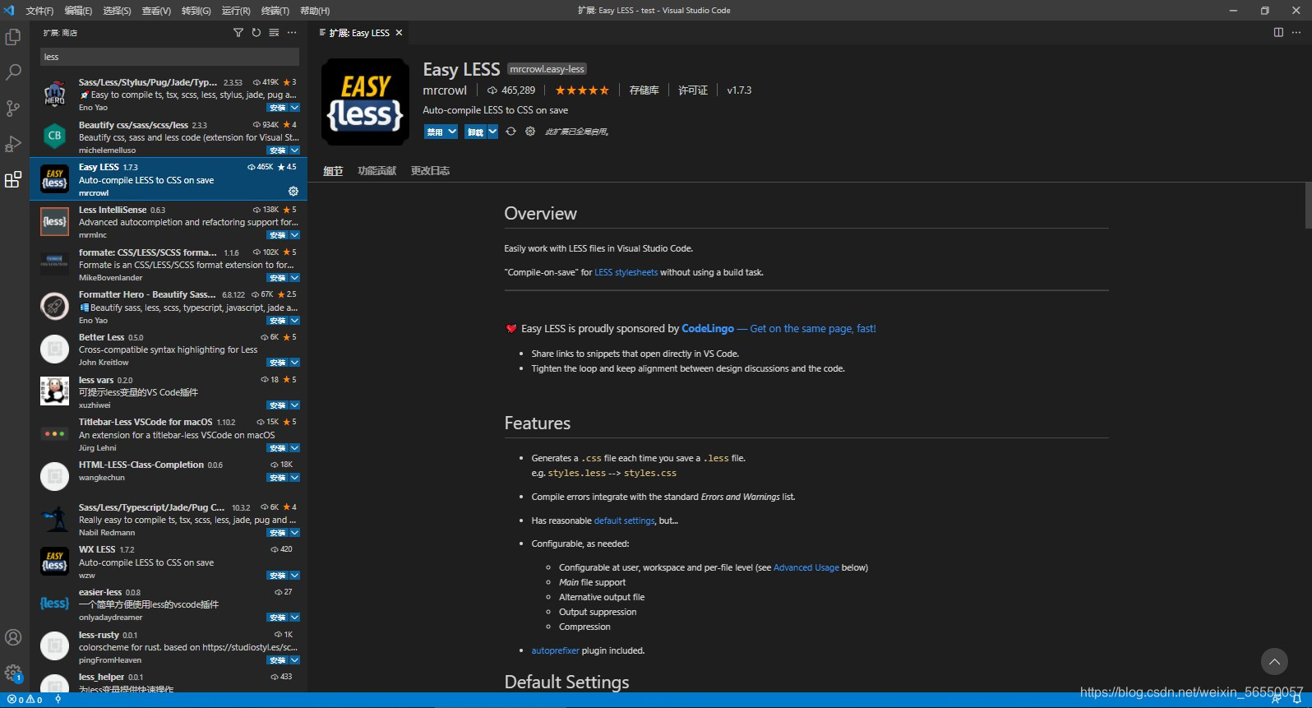
Task: Open the Advanced Usage link
Action: click(x=806, y=567)
